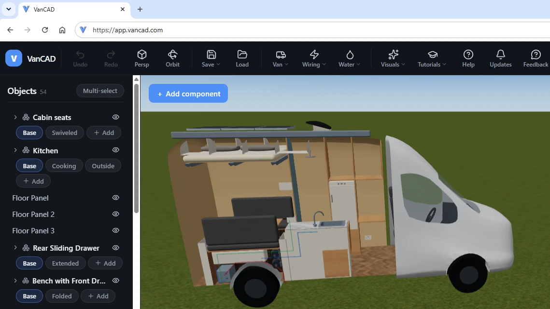Open the tab search dropdown
Screen dimensions: 550x309
[x=9, y=9]
